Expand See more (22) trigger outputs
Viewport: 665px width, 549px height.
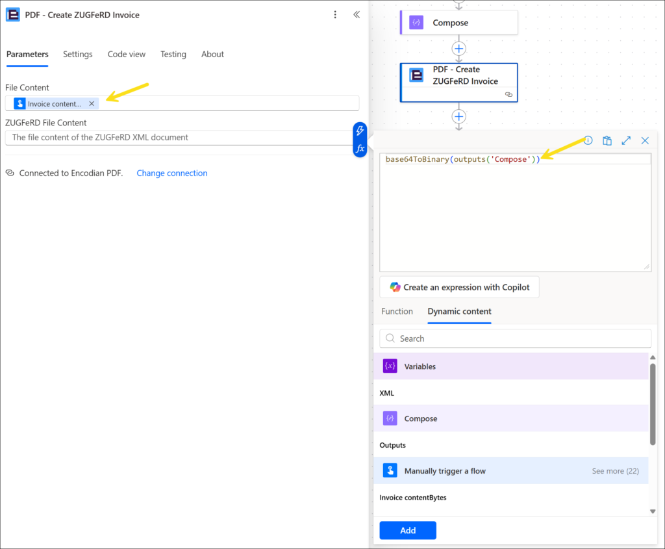615,471
